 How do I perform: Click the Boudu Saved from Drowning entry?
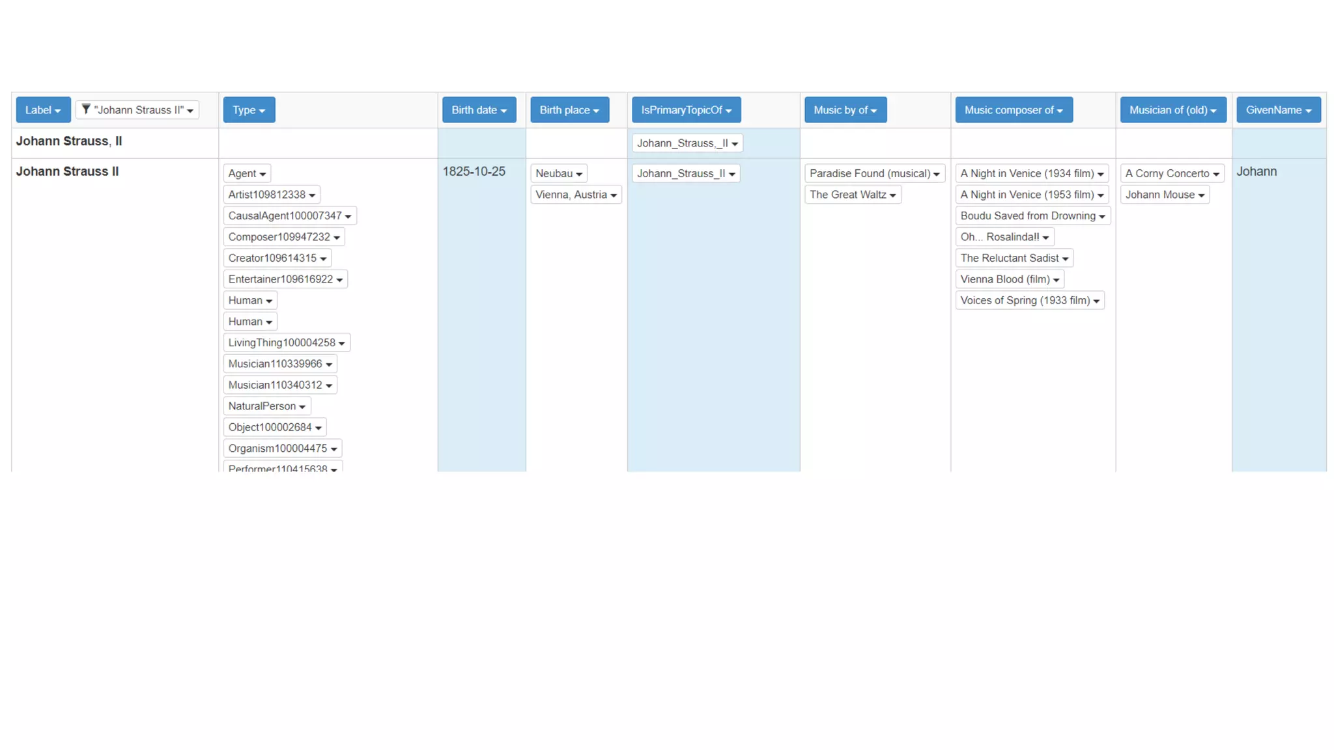point(1032,216)
